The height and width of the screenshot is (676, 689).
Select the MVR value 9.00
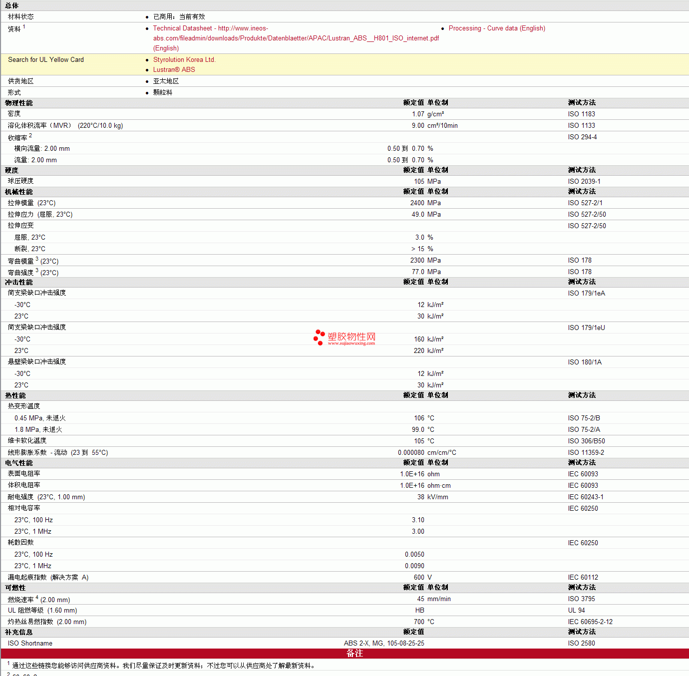click(x=418, y=125)
